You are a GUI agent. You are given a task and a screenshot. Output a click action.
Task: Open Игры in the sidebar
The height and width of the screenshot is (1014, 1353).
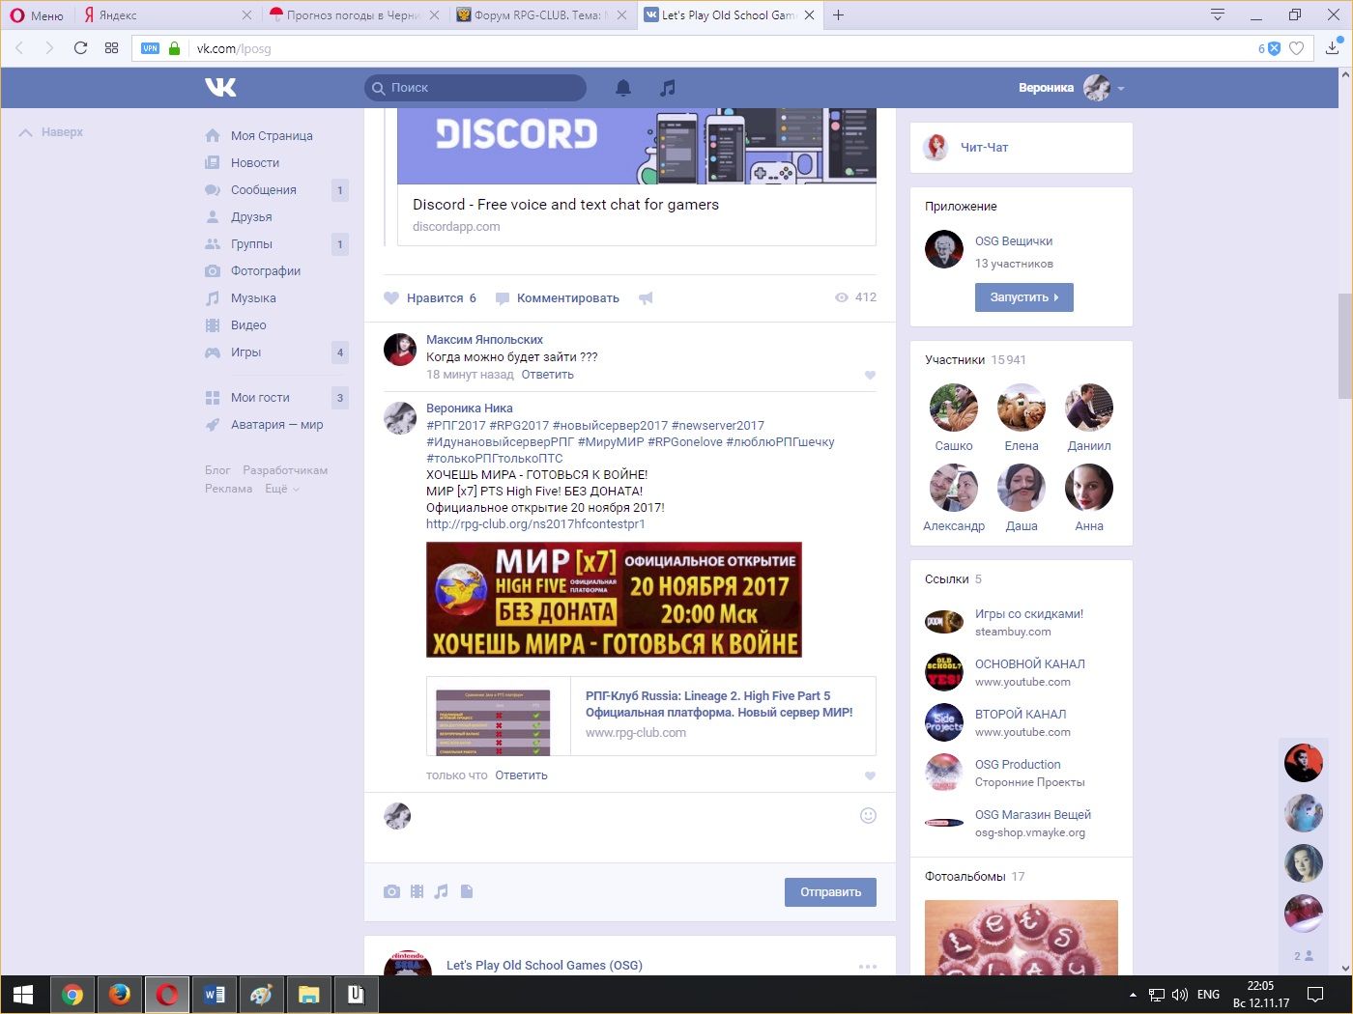[245, 352]
